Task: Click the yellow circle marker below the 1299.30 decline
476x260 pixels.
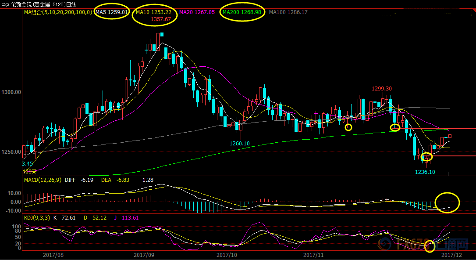Action: point(395,127)
